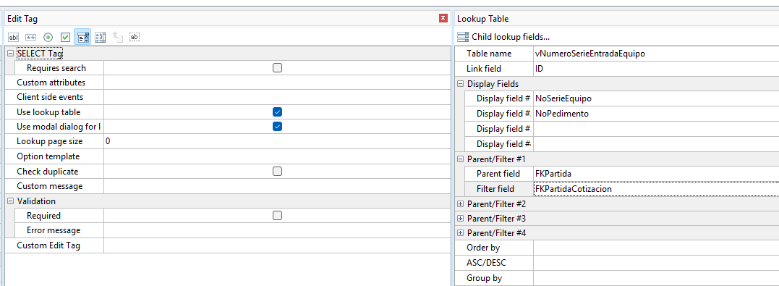Select display field NoPedimento
Viewport: 779px width, 286px height.
pos(656,114)
